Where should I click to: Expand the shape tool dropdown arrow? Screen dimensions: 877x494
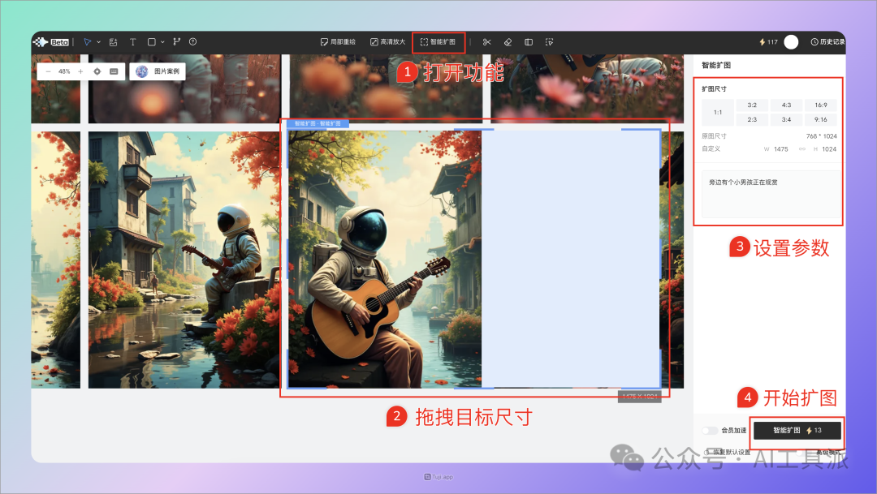(162, 42)
